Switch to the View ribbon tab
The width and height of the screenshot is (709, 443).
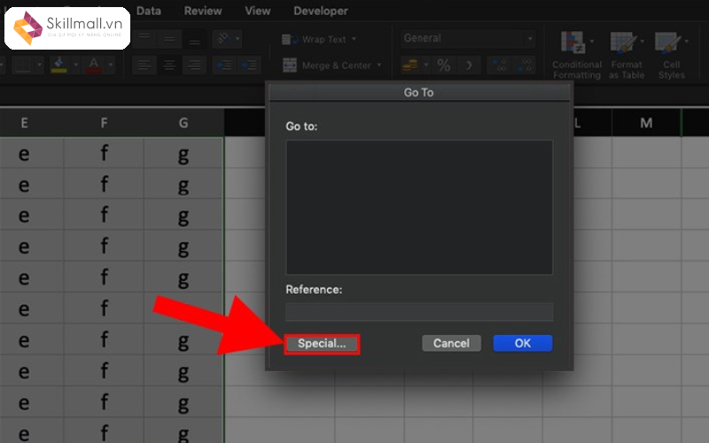click(x=257, y=11)
